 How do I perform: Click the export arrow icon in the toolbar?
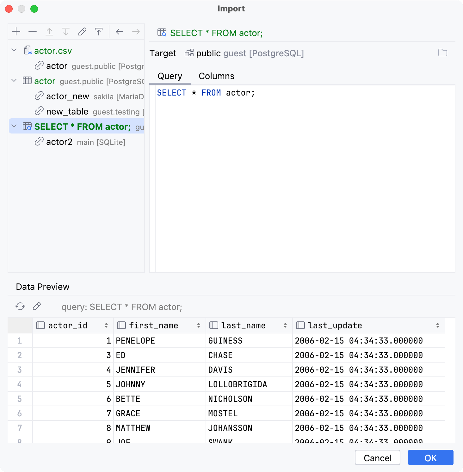click(98, 31)
